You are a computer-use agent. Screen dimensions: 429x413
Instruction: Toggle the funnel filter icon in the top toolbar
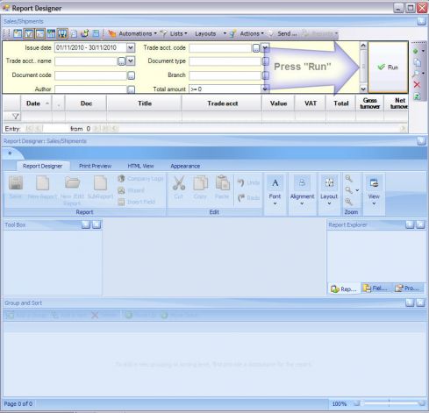tap(29, 33)
